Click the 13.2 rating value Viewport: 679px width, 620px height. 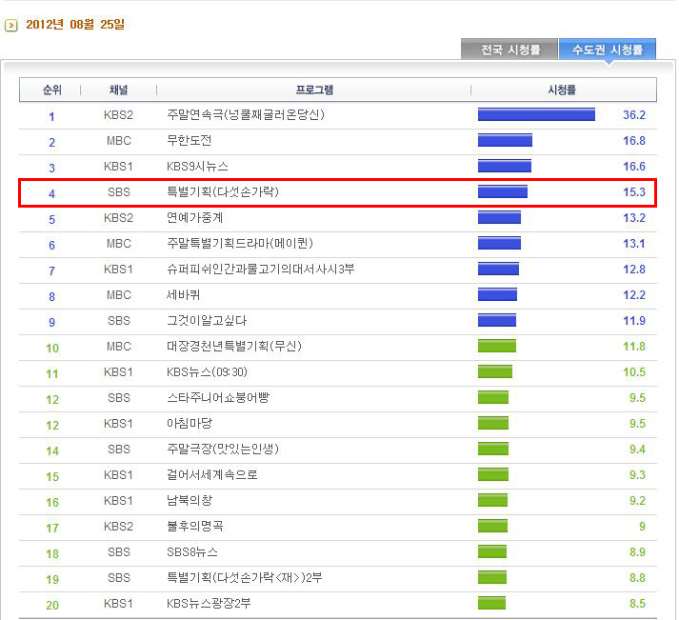[634, 218]
